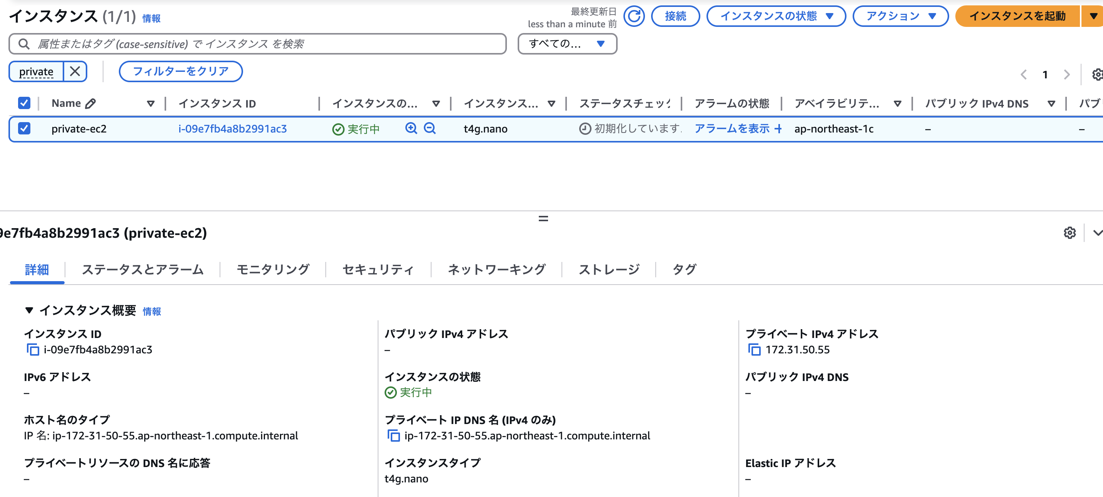The width and height of the screenshot is (1103, 497).
Task: Click the zoom-out filter icon beside 実行中
Action: (x=430, y=128)
